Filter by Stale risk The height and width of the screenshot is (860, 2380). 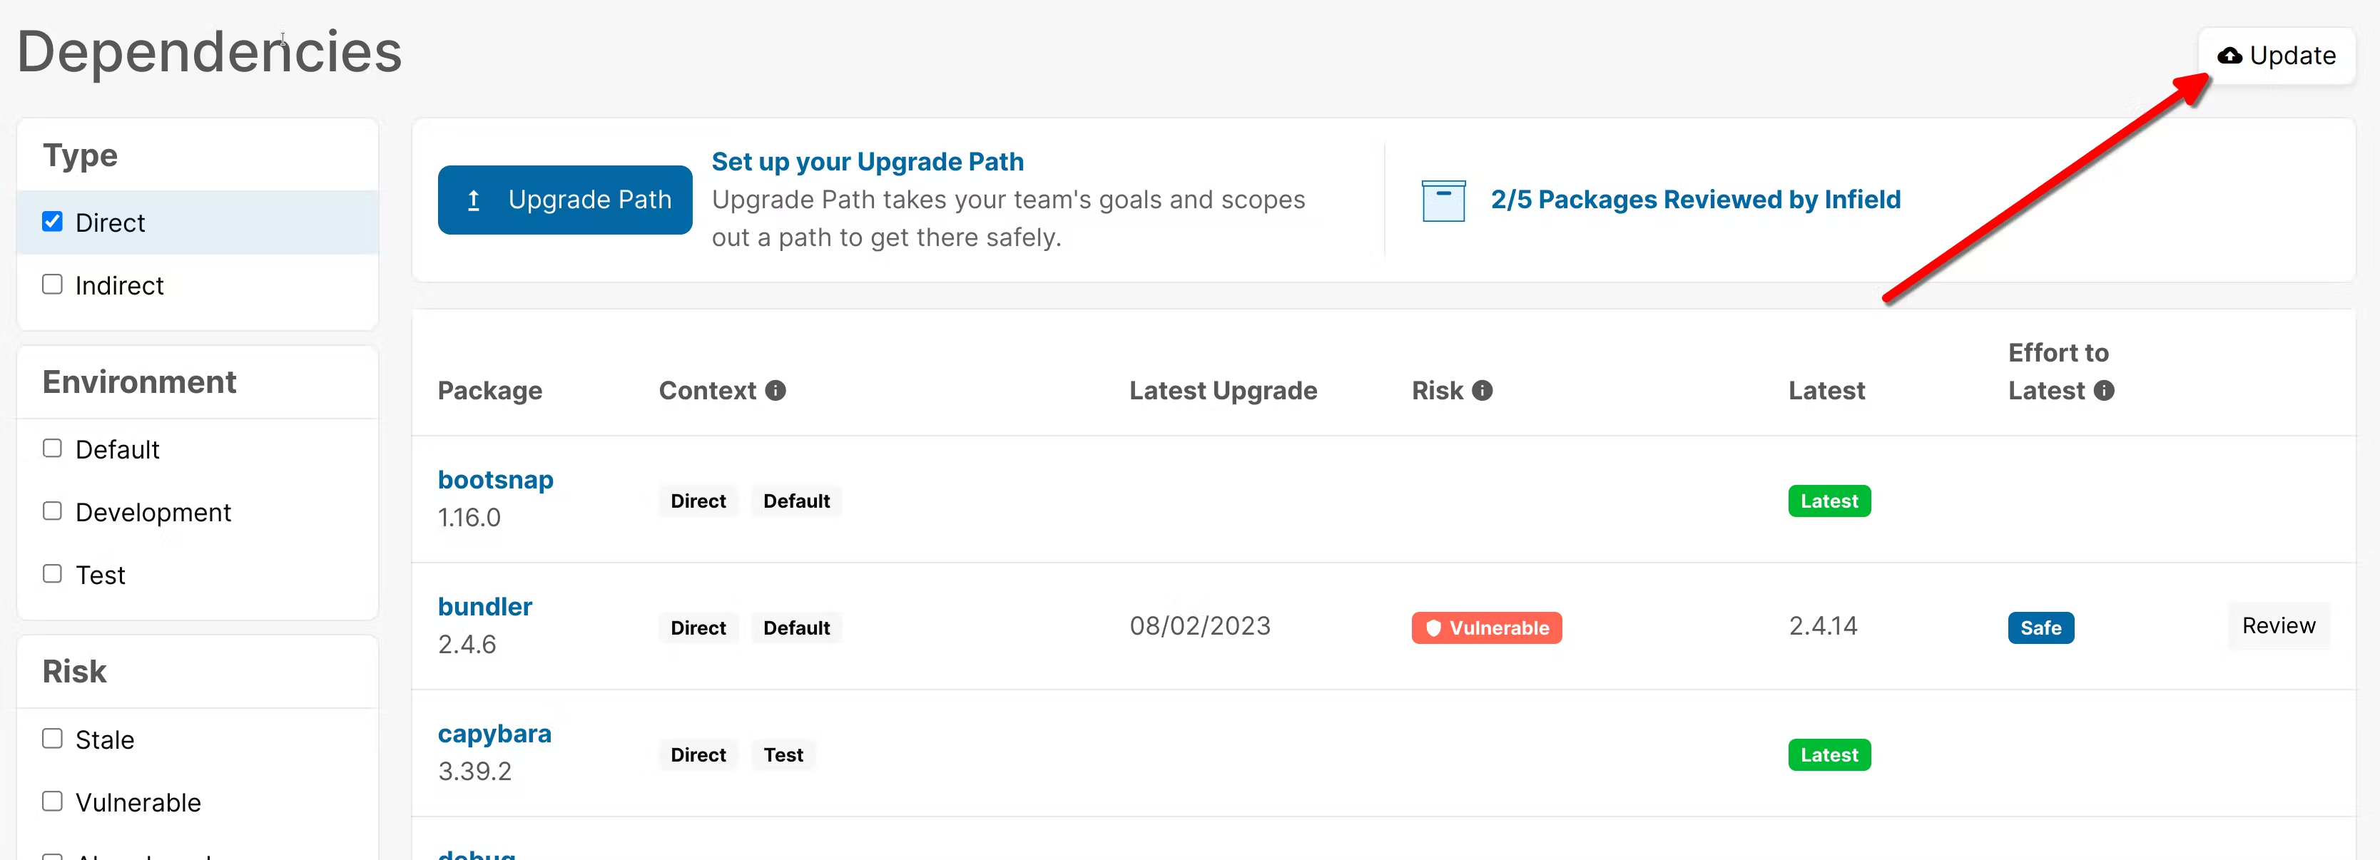point(53,738)
